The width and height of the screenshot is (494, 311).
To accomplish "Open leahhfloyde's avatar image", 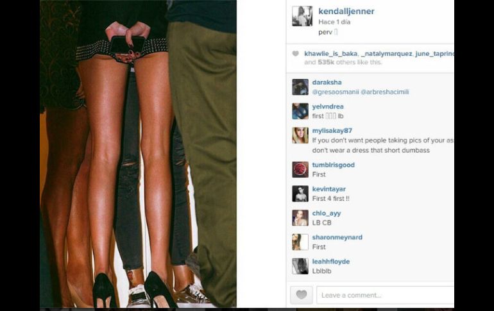I will pyautogui.click(x=300, y=266).
